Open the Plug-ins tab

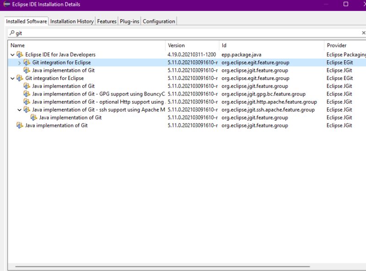point(129,21)
